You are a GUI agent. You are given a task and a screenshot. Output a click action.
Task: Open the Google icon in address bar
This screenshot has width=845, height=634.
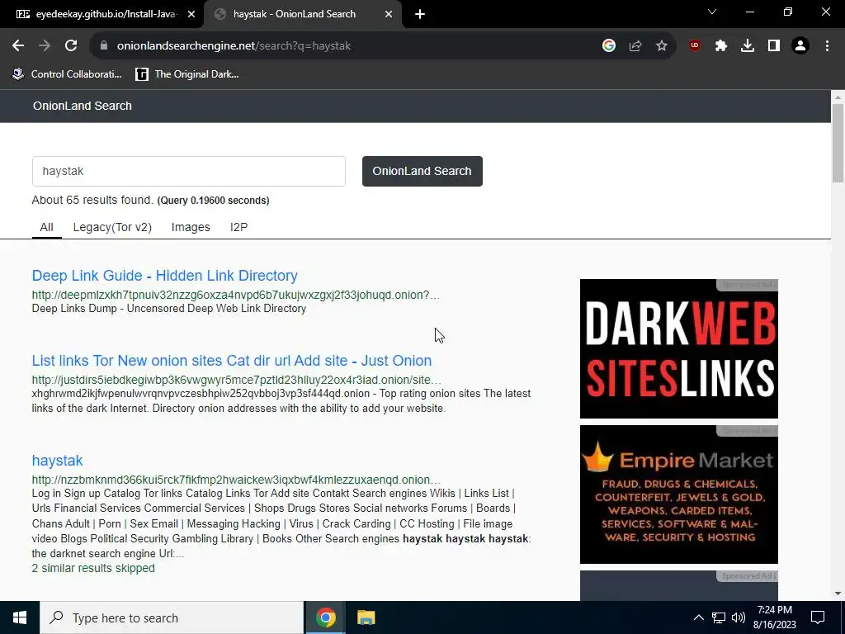coord(608,46)
